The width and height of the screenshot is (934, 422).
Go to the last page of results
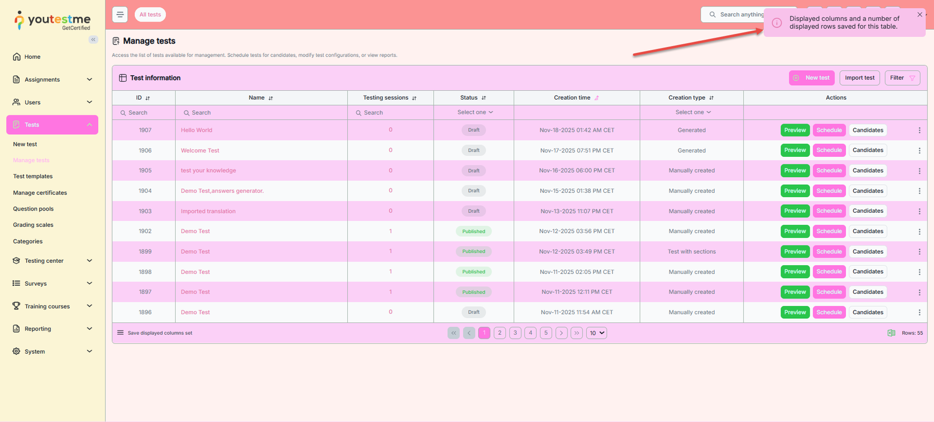[x=576, y=333]
